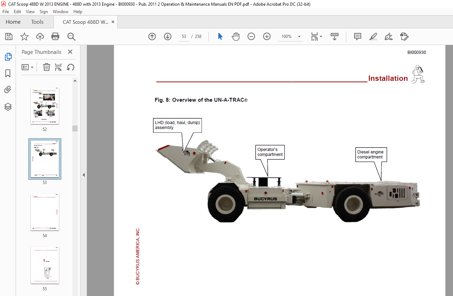Click the 'BI000930' document code text
The image size is (453, 296).
tap(416, 52)
